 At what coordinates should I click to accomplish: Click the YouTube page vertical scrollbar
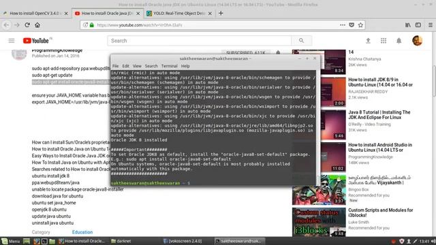434,82
